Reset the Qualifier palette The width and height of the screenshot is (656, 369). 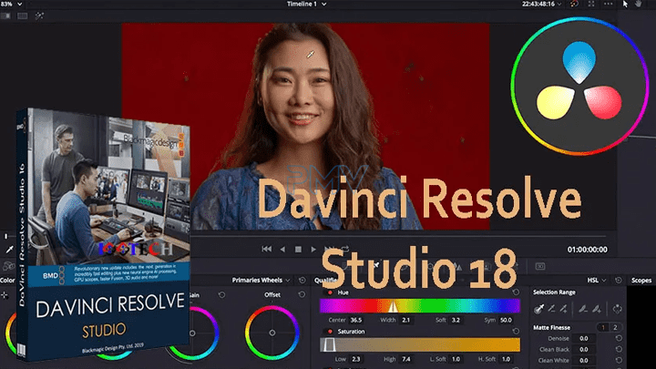pyautogui.click(x=619, y=281)
